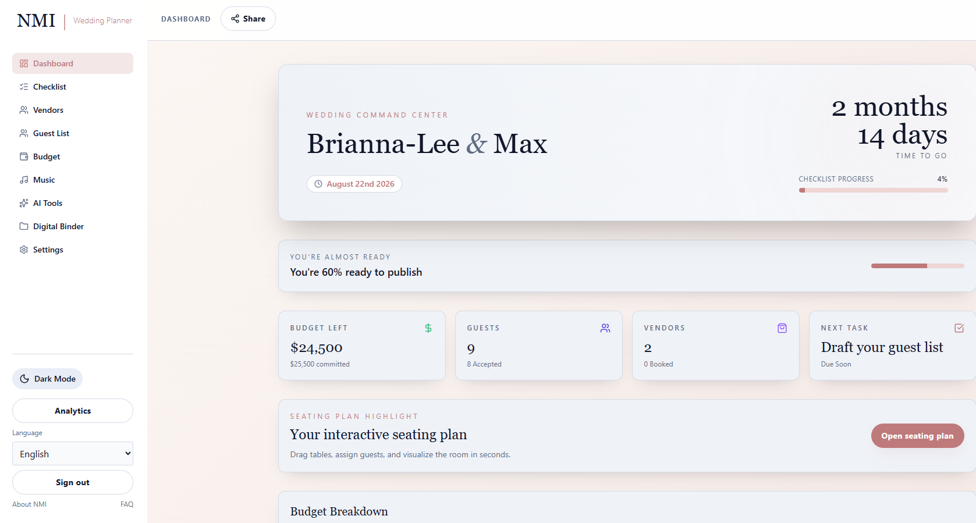Click the DASHBOARD header label
The height and width of the screenshot is (523, 976).
click(x=186, y=19)
